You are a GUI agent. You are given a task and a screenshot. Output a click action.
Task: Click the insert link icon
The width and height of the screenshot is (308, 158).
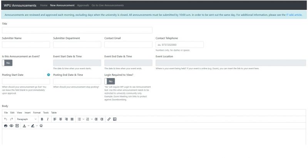pyautogui.click(x=109, y=119)
